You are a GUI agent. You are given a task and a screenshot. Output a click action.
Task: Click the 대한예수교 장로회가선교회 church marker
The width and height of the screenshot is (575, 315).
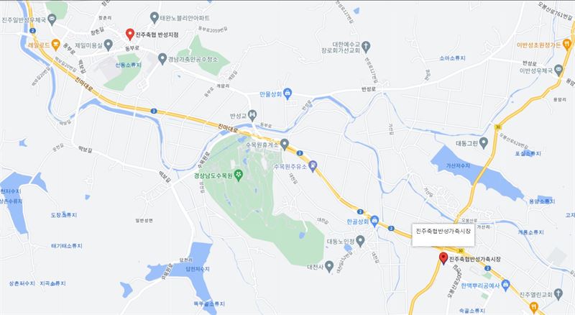click(x=365, y=47)
